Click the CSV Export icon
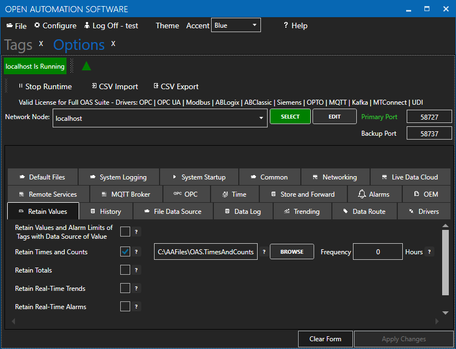456x349 pixels. pos(156,86)
